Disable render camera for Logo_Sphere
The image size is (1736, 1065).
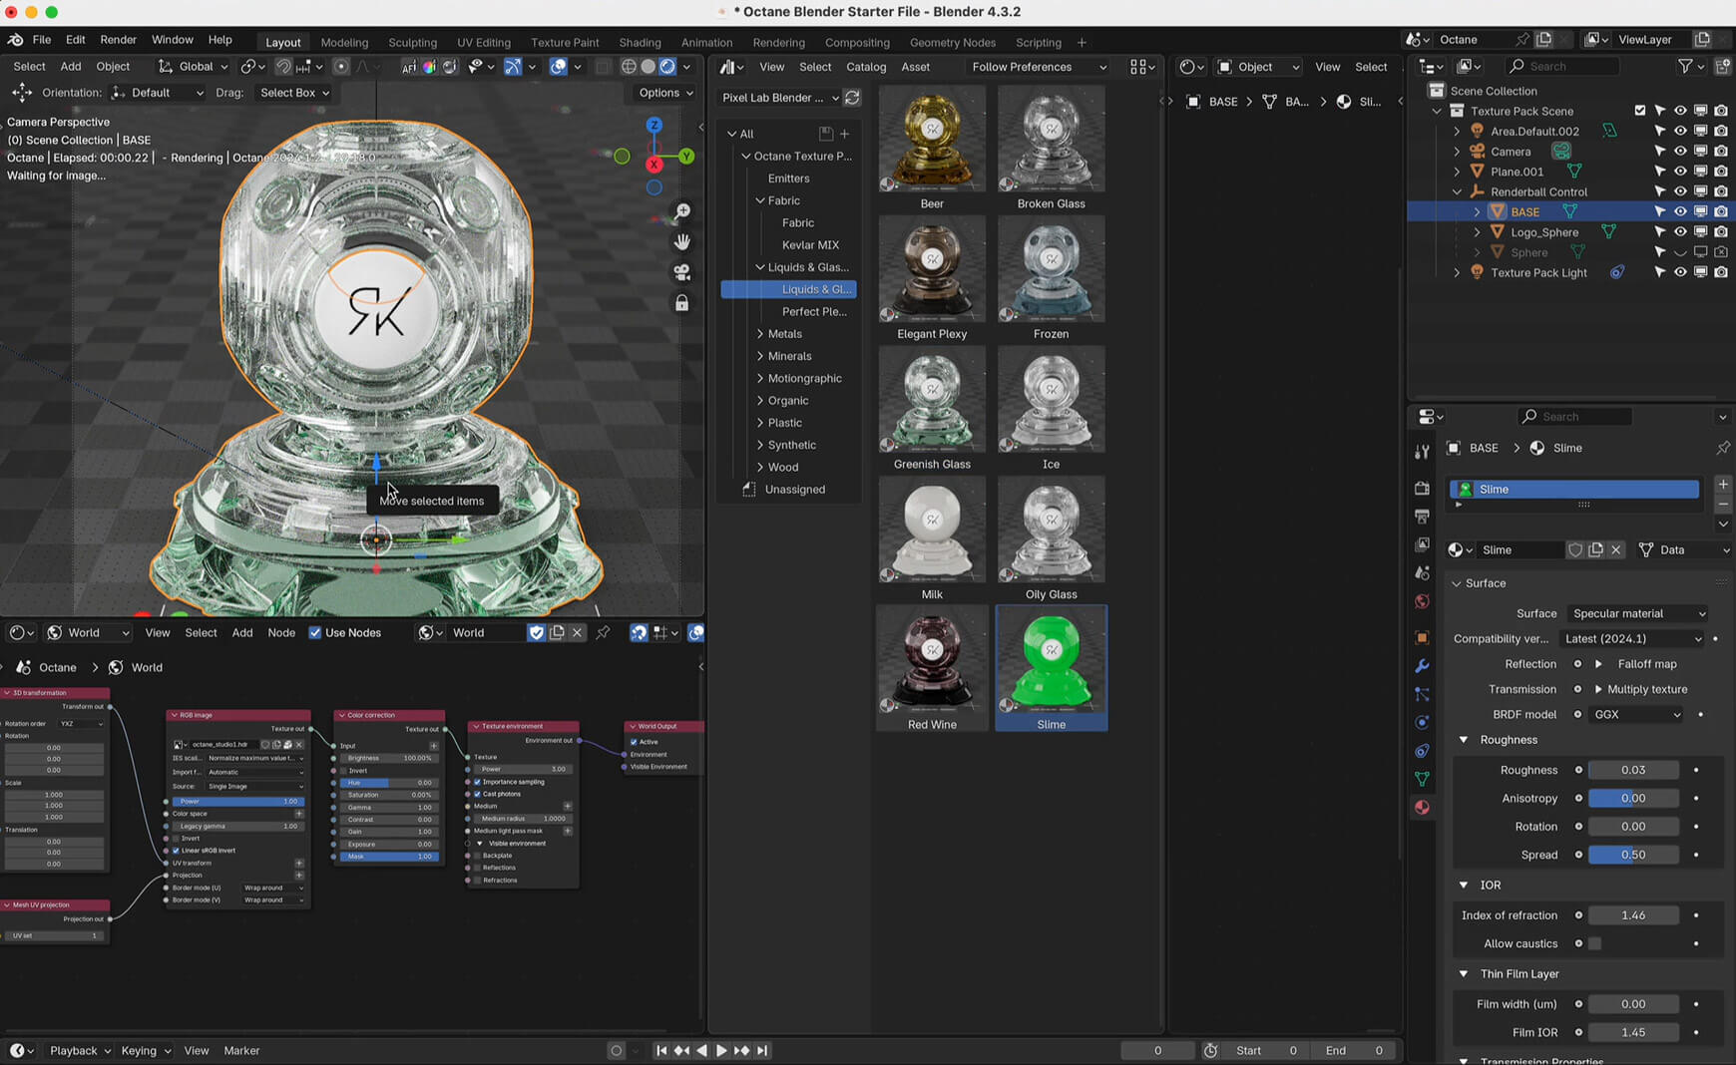[1721, 231]
